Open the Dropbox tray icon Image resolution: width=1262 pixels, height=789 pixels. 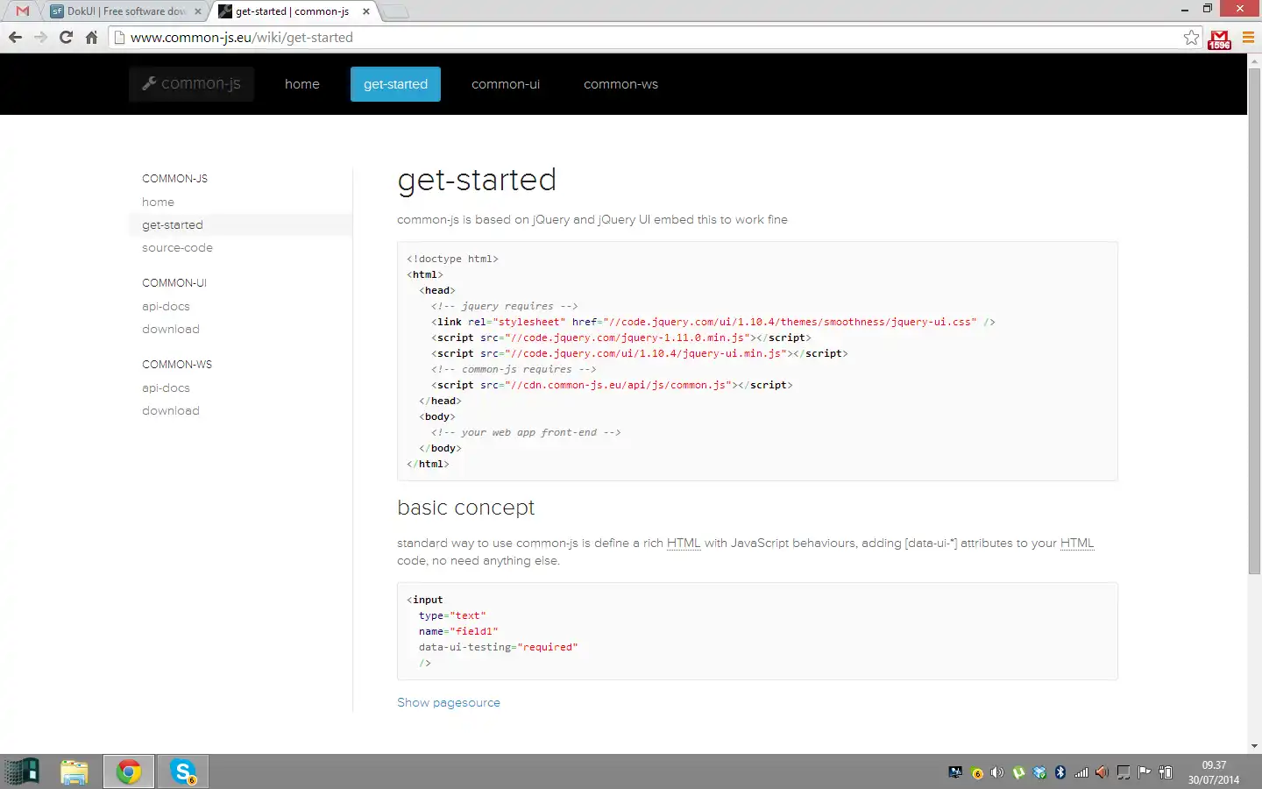pyautogui.click(x=1039, y=772)
